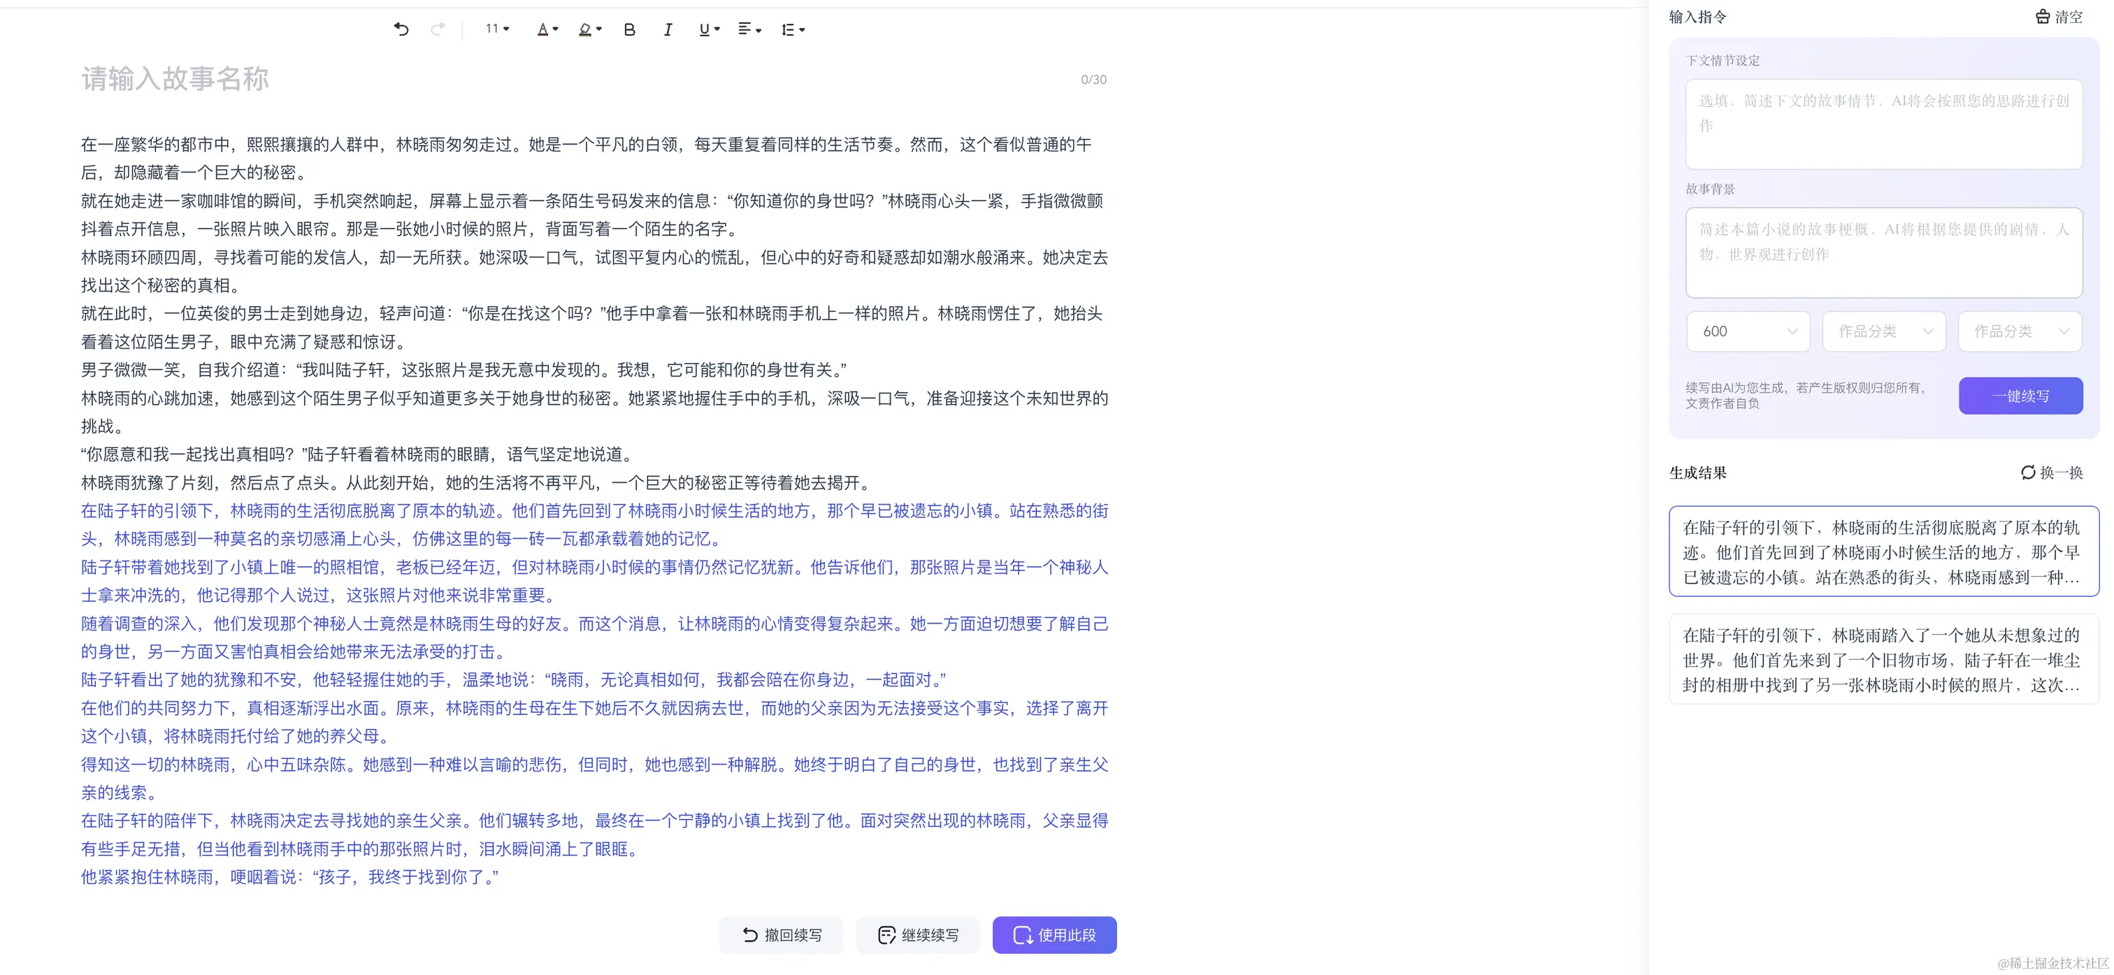The height and width of the screenshot is (975, 2114).
Task: Open the font size dropdown showing 11
Action: [495, 29]
